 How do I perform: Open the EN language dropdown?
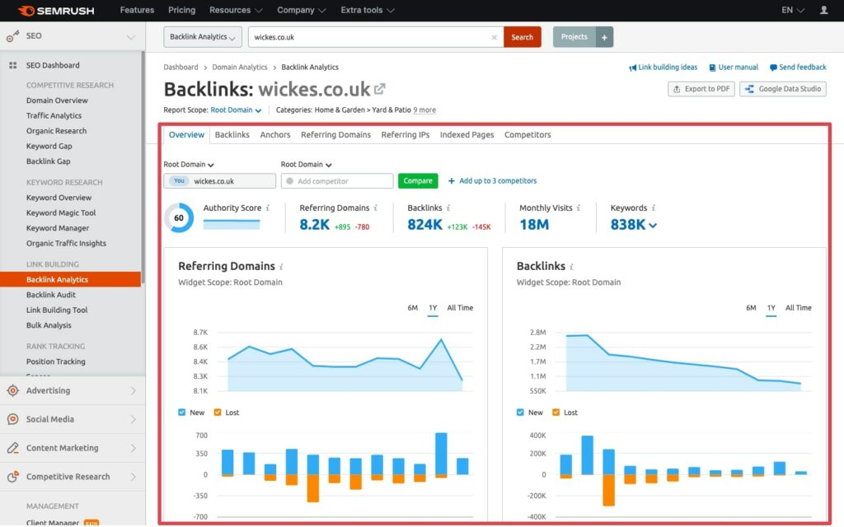point(793,10)
